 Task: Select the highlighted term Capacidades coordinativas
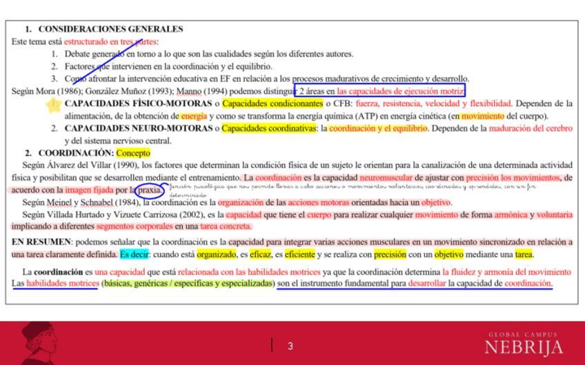pyautogui.click(x=267, y=128)
